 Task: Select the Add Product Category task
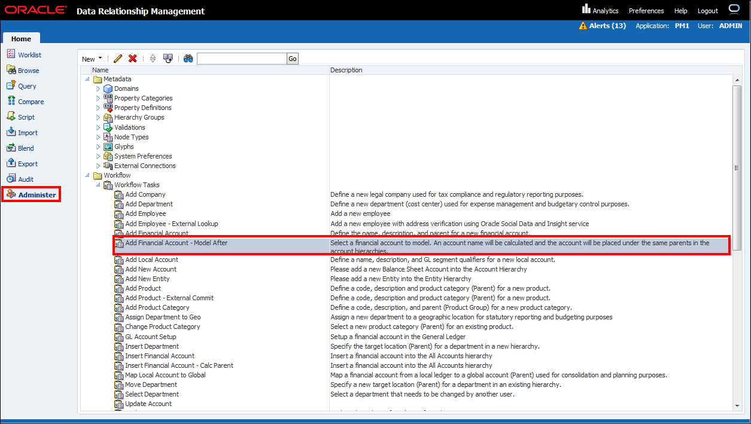coord(157,307)
